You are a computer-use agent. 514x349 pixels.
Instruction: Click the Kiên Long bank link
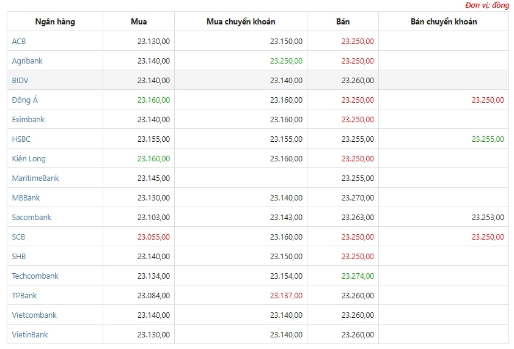pyautogui.click(x=29, y=158)
